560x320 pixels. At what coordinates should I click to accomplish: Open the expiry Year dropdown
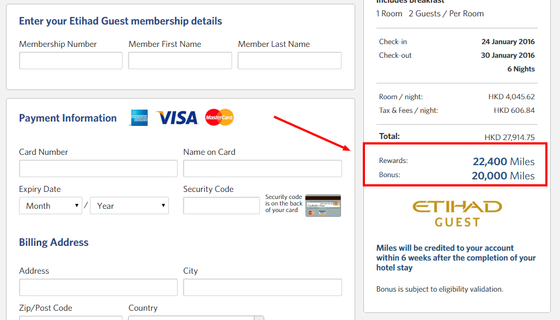coord(129,206)
